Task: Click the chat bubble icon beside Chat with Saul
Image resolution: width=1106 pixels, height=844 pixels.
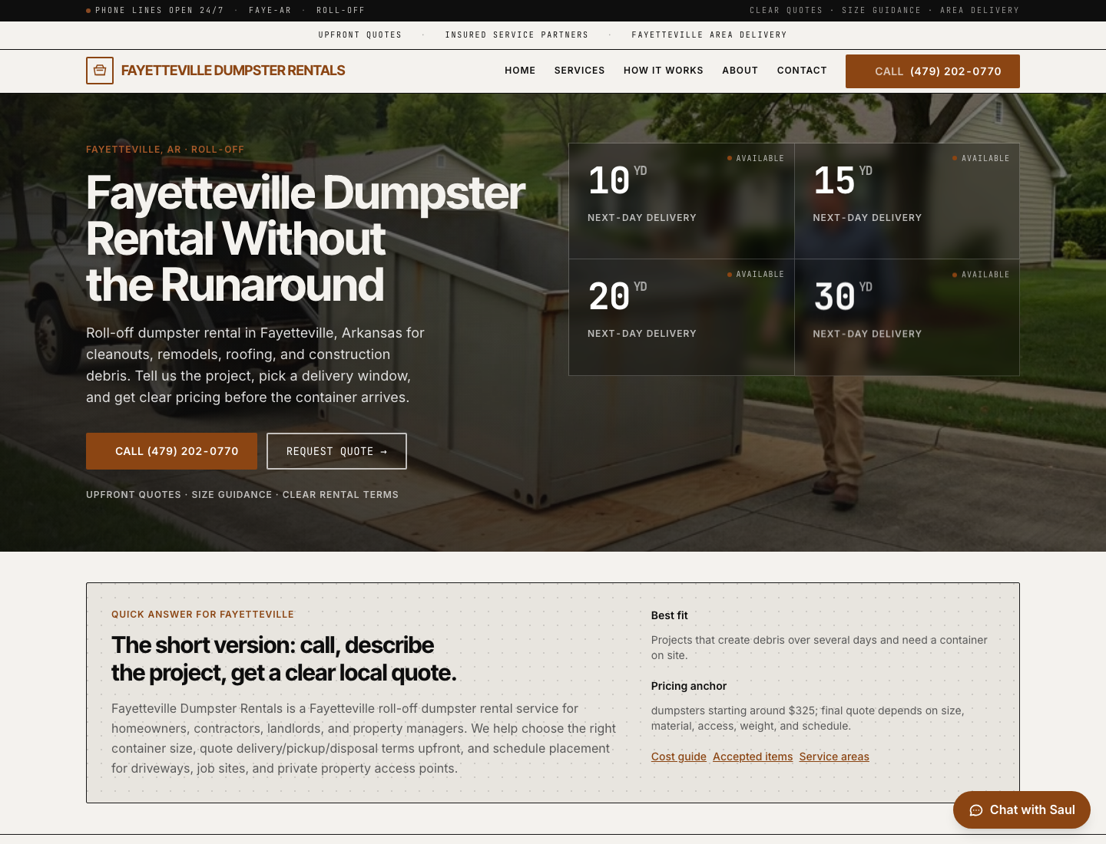Action: click(x=976, y=810)
